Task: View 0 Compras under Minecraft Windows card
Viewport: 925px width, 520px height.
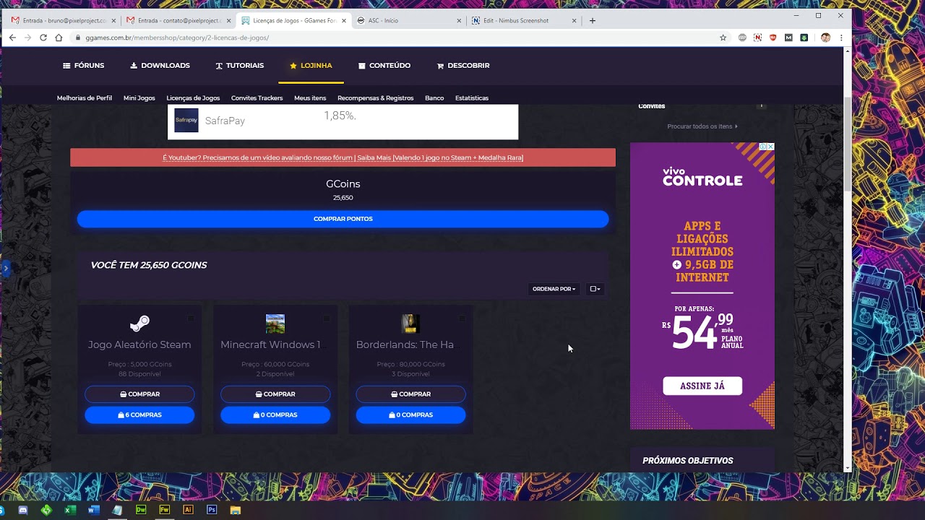Action: pyautogui.click(x=275, y=415)
